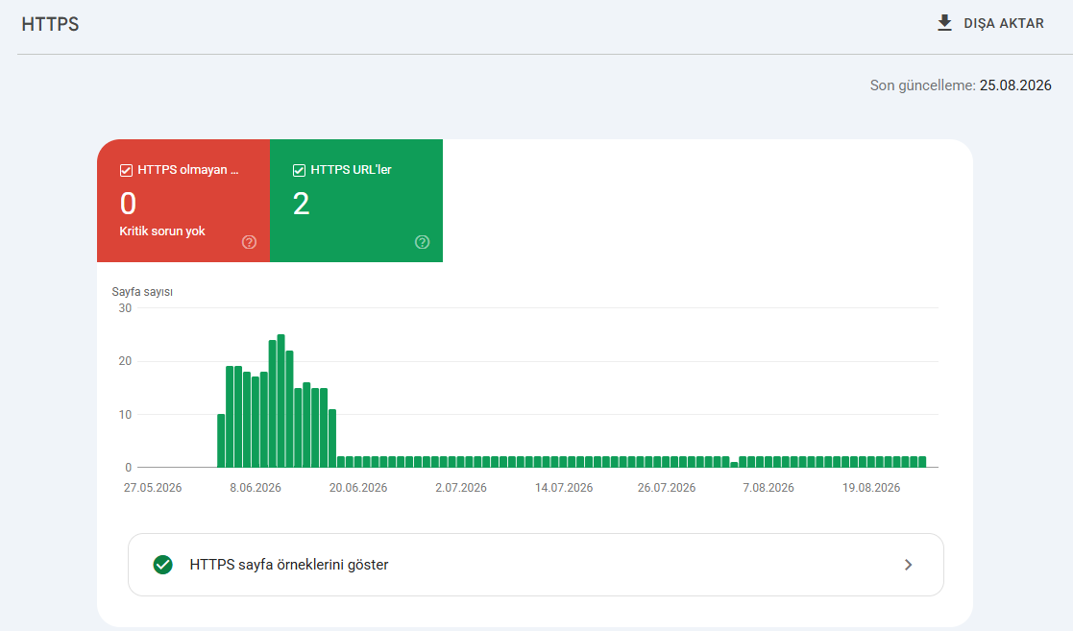Open help icon on the red HTTPS olmayan card
1073x631 pixels.
point(249,242)
